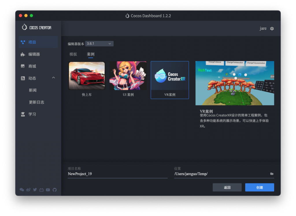
Task: Open the Weibo social icon
Action: click(x=28, y=190)
